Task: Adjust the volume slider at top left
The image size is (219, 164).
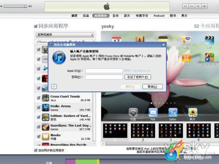Action: (x=15, y=6)
